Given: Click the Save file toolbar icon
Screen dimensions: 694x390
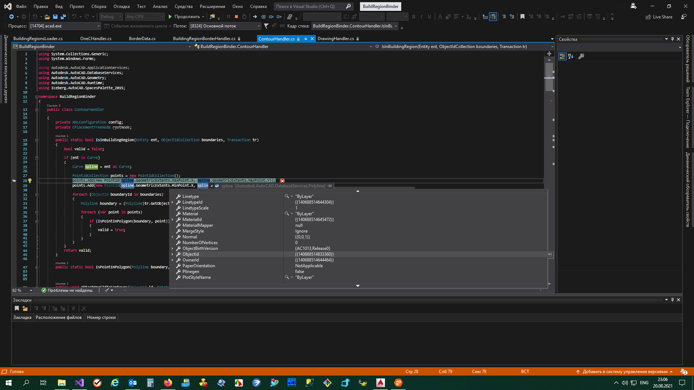Looking at the screenshot, I should tap(55, 17).
